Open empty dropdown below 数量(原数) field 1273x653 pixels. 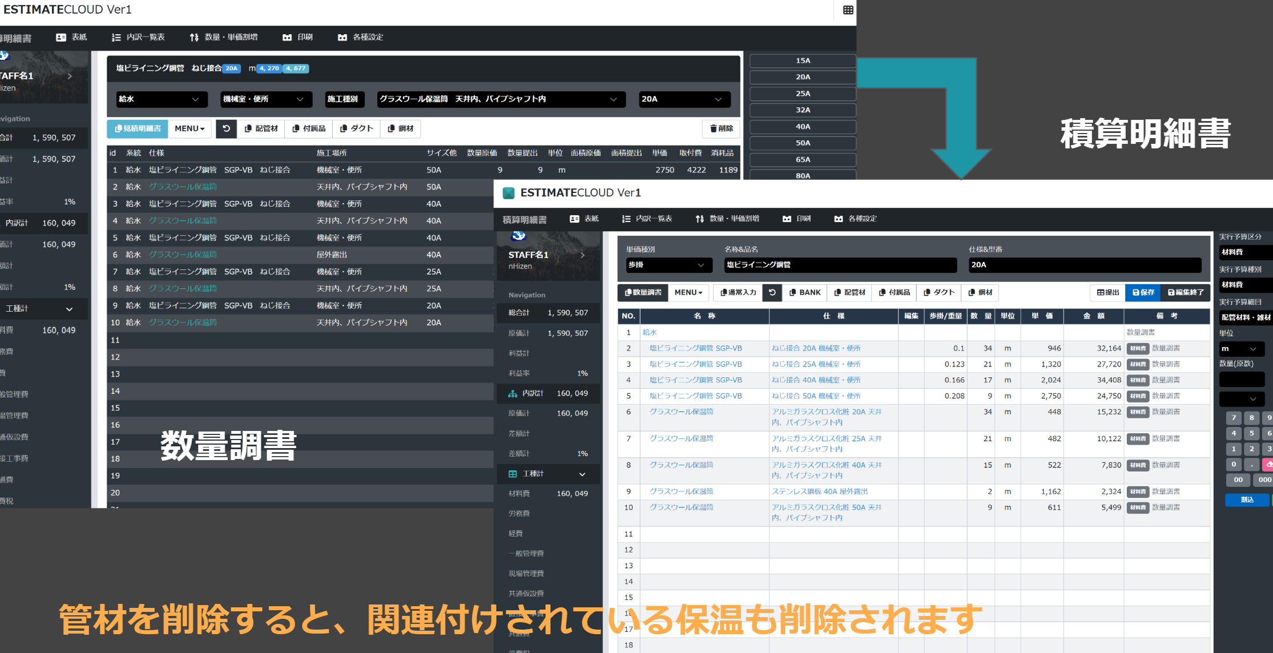(x=1242, y=398)
